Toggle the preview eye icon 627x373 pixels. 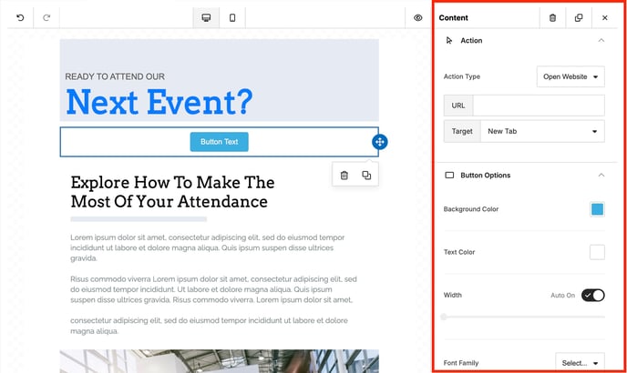[418, 17]
